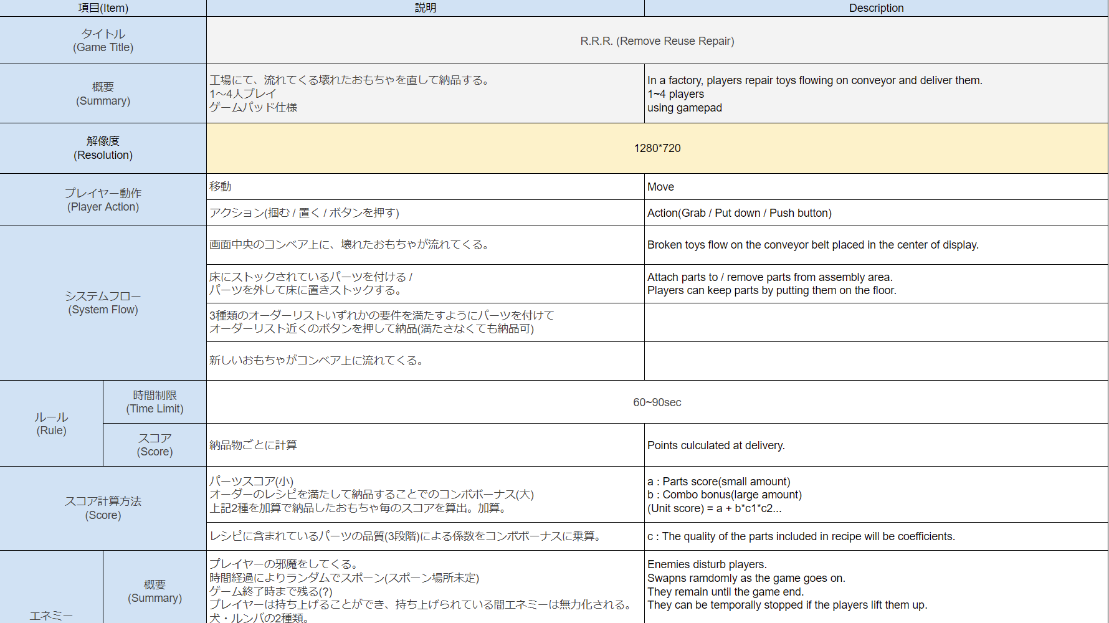The height and width of the screenshot is (623, 1109).
Task: Select the スコア (Score) cell under Rule
Action: [x=155, y=445]
